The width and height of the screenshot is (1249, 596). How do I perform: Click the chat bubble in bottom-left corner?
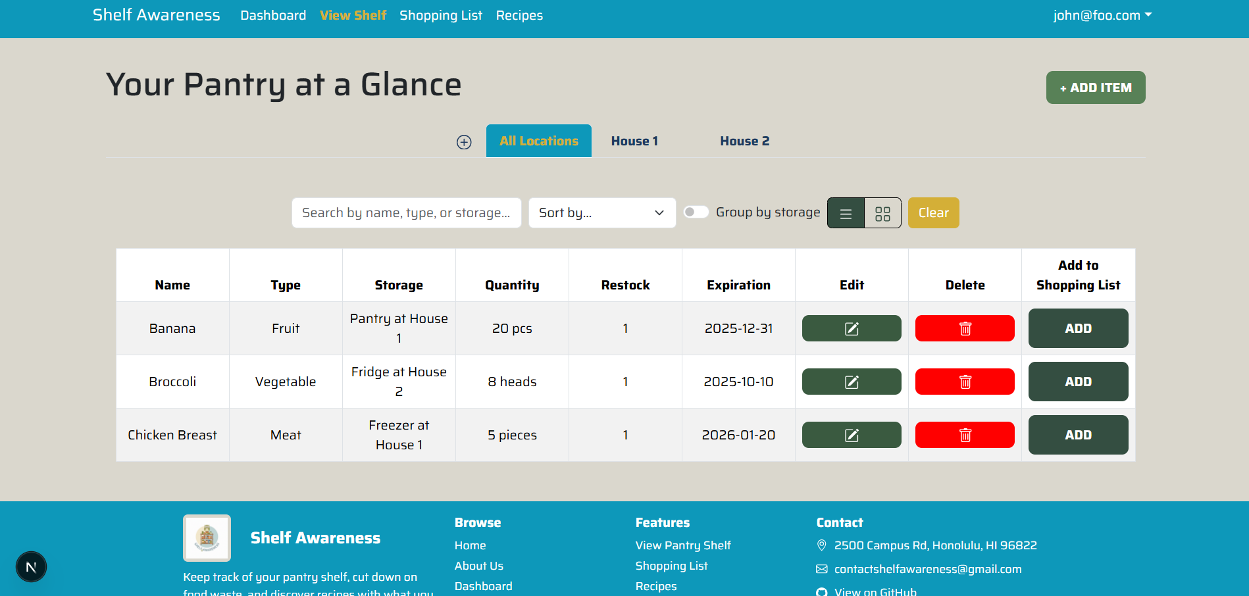click(31, 566)
